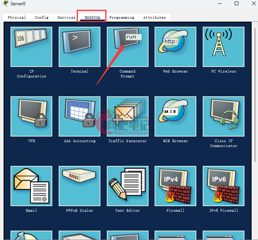
Task: Switch to the Config tab
Action: pyautogui.click(x=42, y=17)
